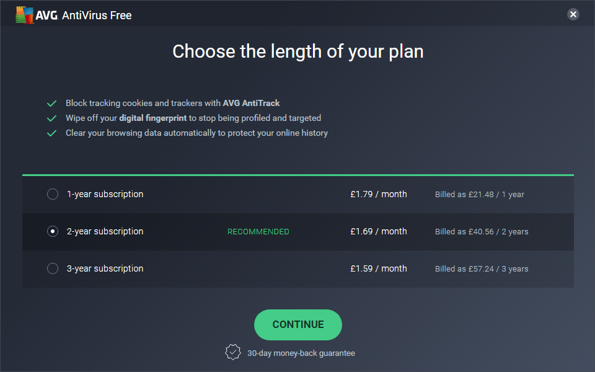Click the checkmark beside browsing data line
Screen dimensions: 595x372
(52, 133)
